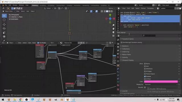Open the Tool properties tab with wrench-screwdriver icon
The height and width of the screenshot is (102, 182).
pyautogui.click(x=118, y=40)
